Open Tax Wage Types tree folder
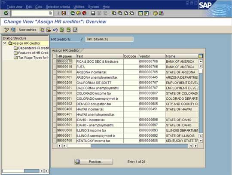The image size is (232, 175). click(31, 58)
